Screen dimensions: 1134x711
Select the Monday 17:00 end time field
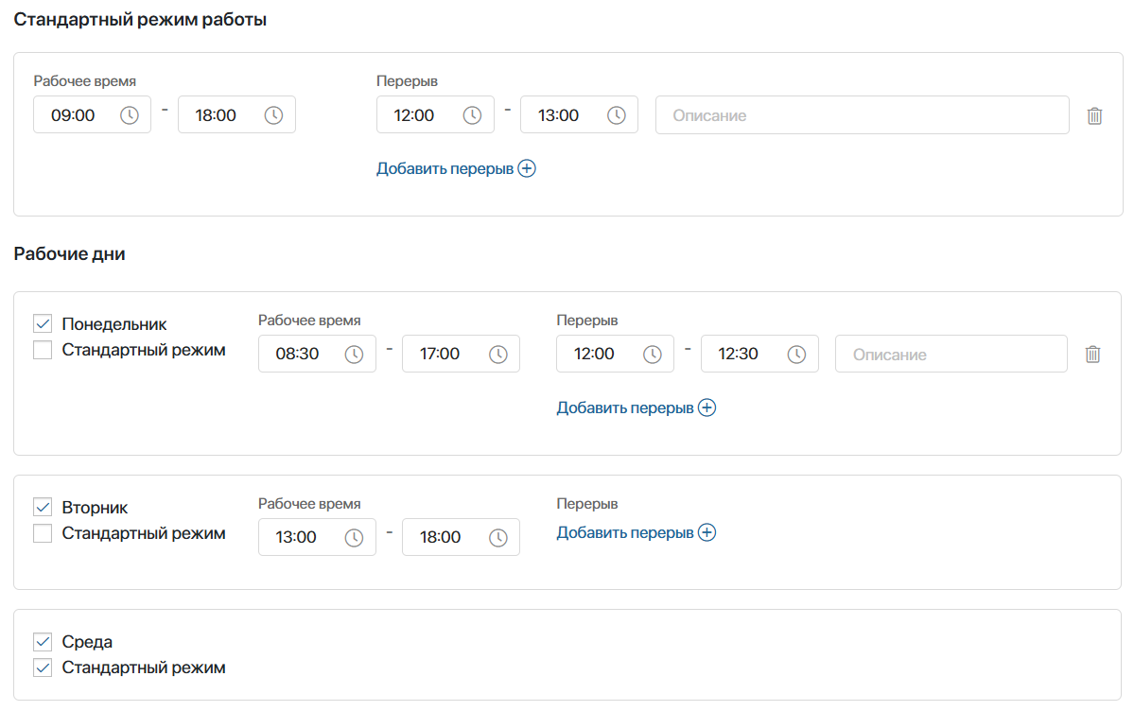461,354
